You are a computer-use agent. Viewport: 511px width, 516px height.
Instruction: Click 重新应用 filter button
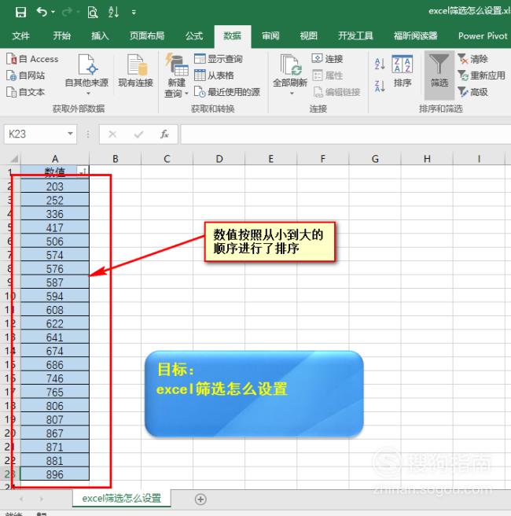pos(481,76)
